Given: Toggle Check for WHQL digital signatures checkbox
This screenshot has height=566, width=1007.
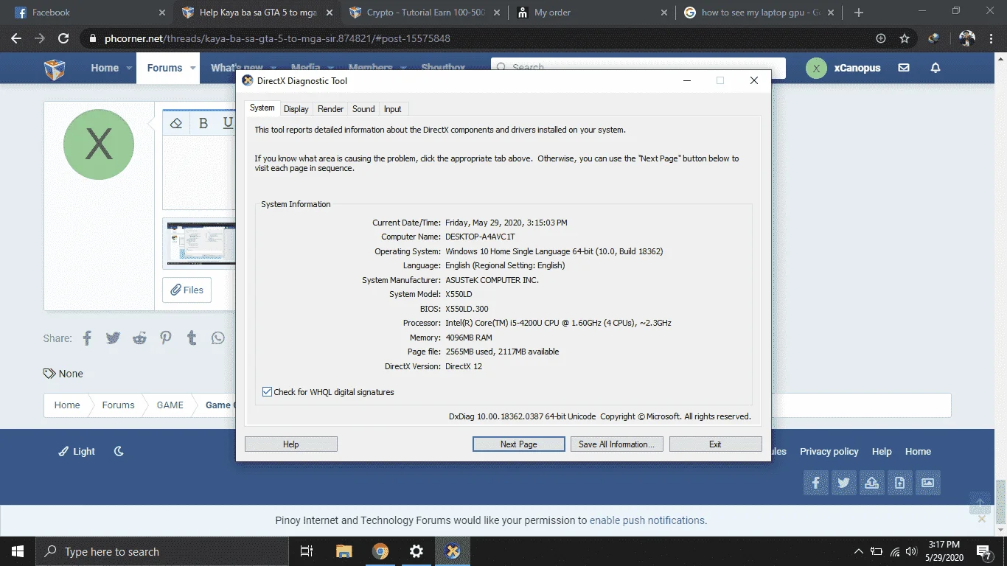Looking at the screenshot, I should pyautogui.click(x=267, y=392).
